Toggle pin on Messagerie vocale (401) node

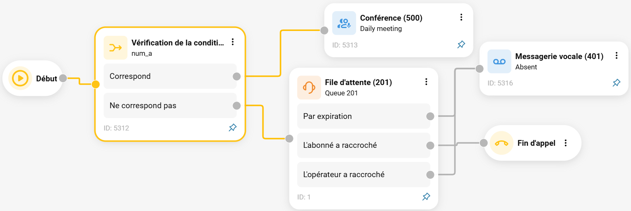(x=616, y=83)
